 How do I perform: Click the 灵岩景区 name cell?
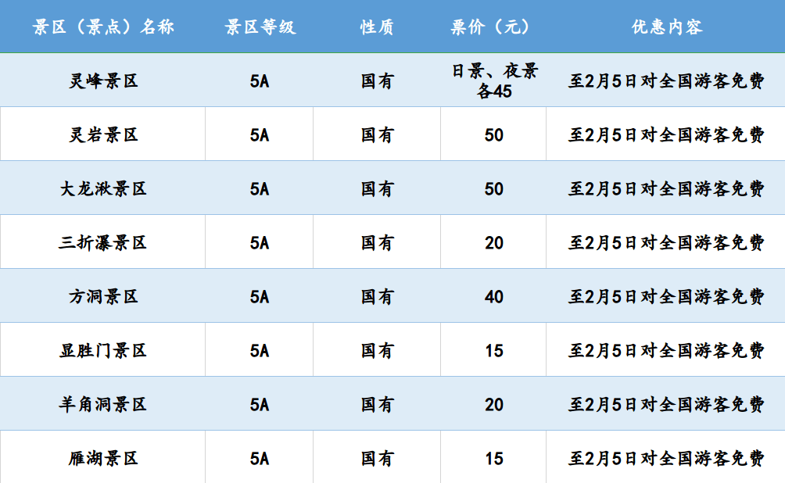tap(103, 134)
